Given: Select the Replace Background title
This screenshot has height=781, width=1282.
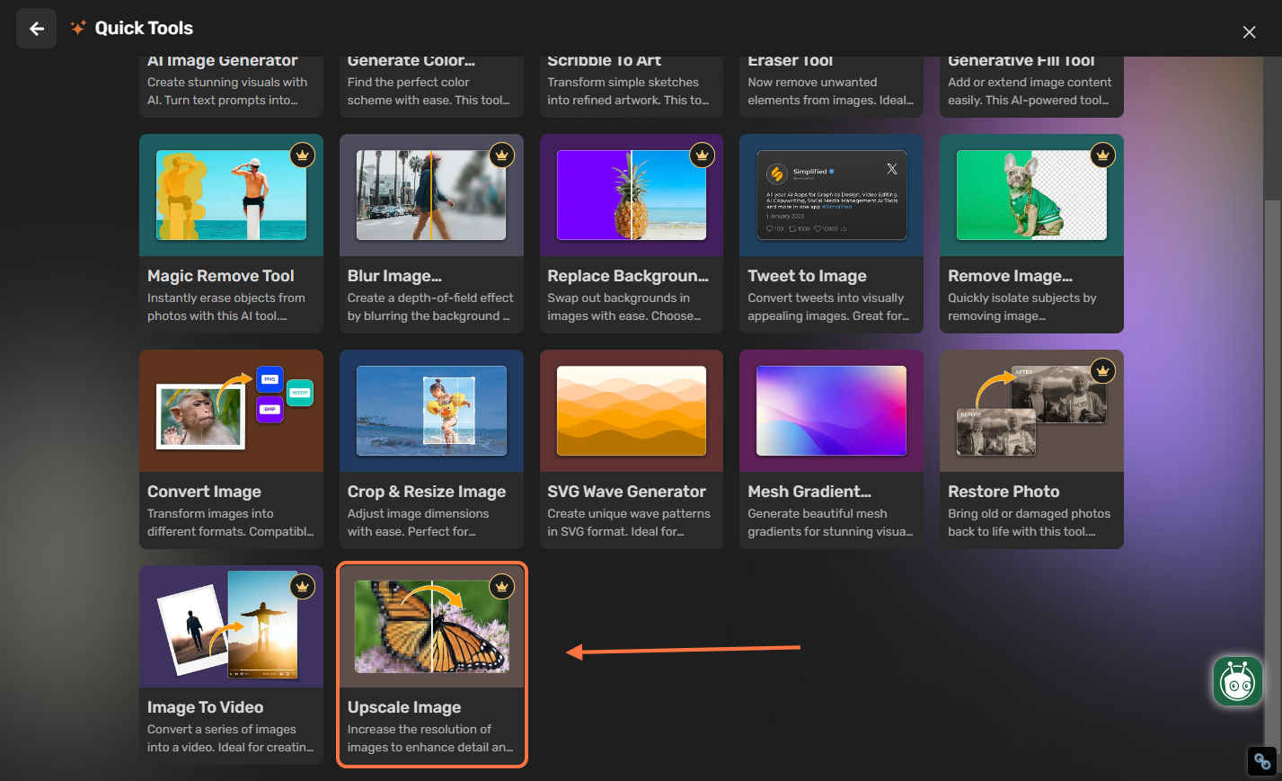Looking at the screenshot, I should (x=628, y=276).
